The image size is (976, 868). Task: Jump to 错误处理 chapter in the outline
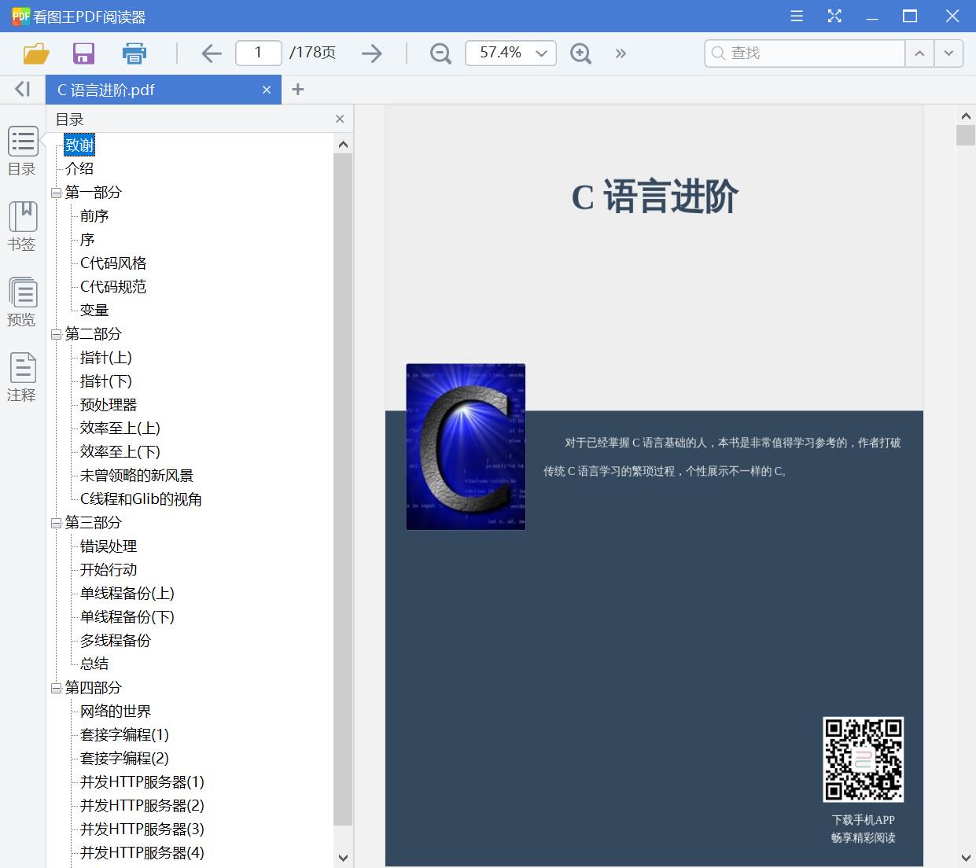pyautogui.click(x=107, y=546)
